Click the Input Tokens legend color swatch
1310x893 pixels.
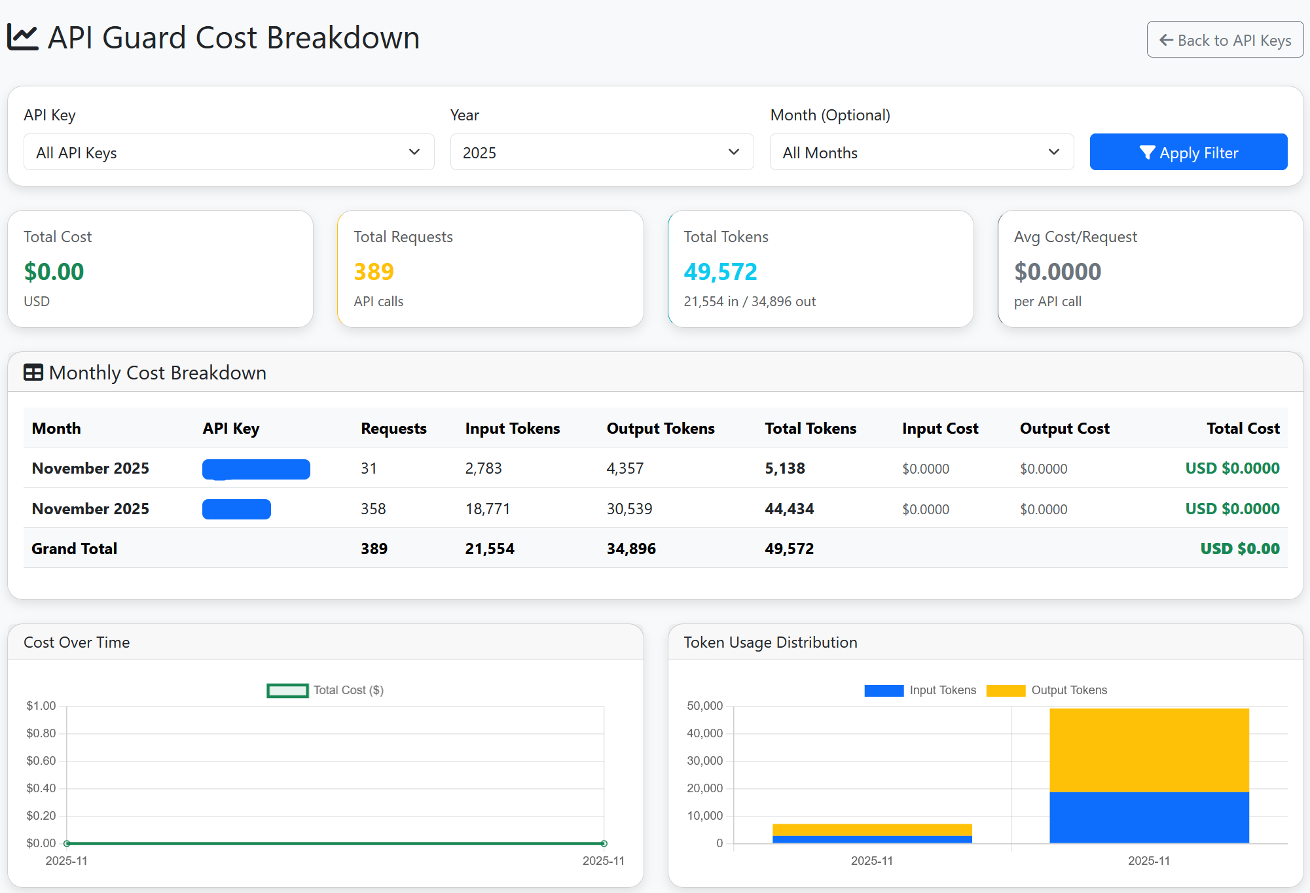pyautogui.click(x=883, y=690)
